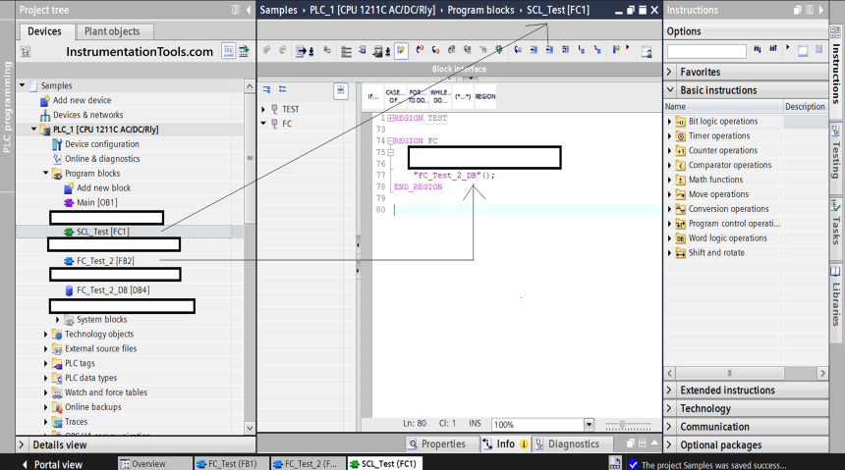Expand the System blocks folder
This screenshot has height=470, width=845.
(x=58, y=319)
